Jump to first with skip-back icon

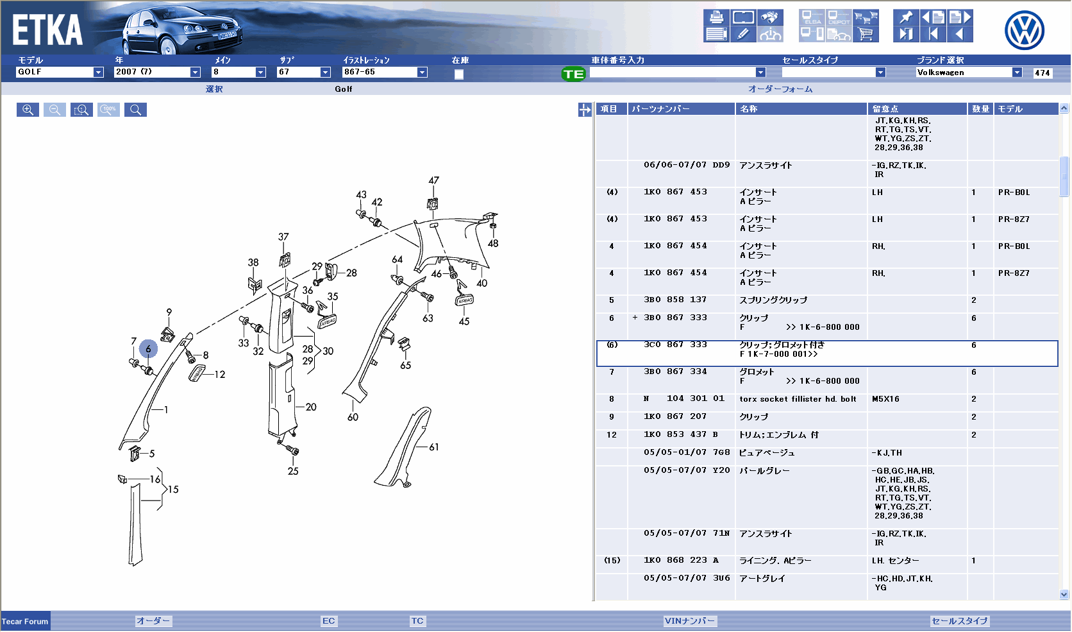(933, 34)
